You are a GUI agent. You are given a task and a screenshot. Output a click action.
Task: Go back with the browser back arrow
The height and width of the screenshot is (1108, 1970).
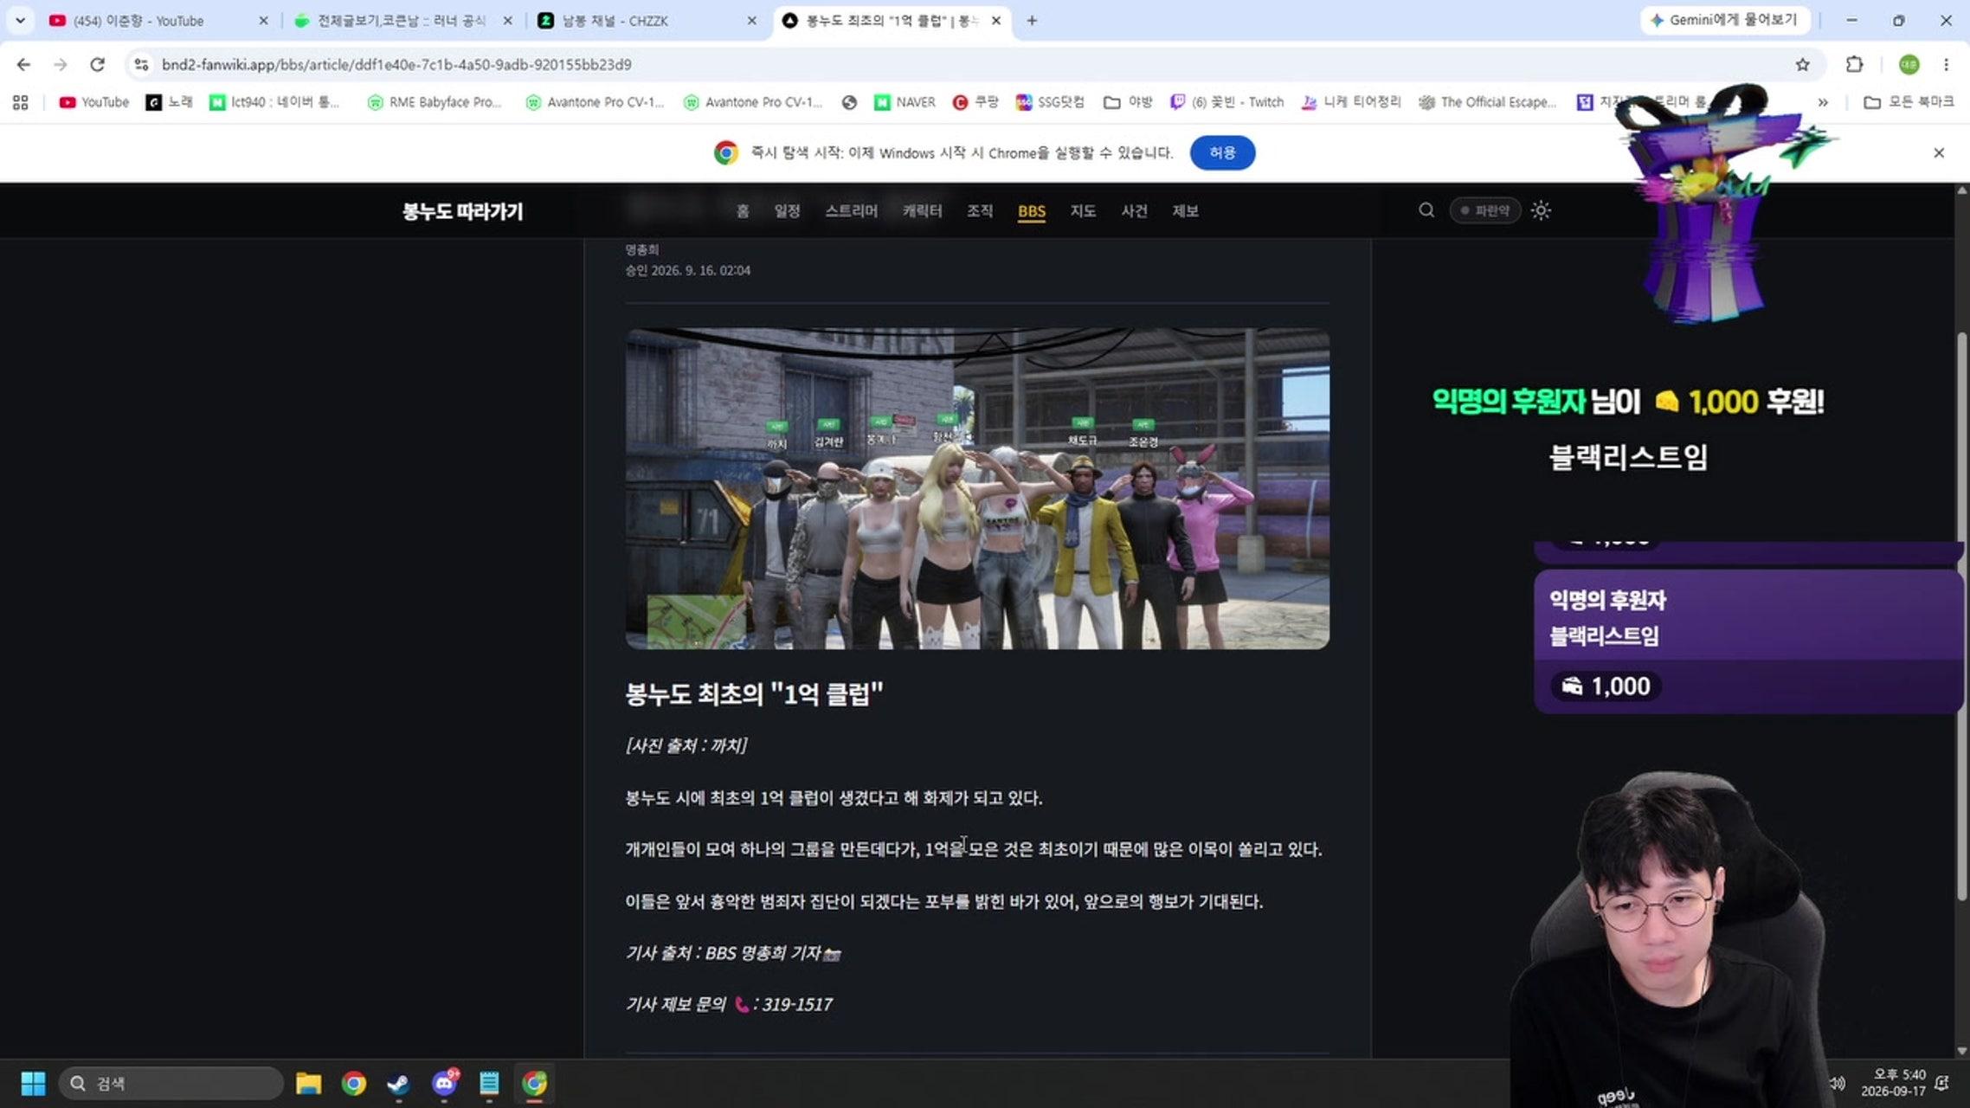pyautogui.click(x=23, y=64)
